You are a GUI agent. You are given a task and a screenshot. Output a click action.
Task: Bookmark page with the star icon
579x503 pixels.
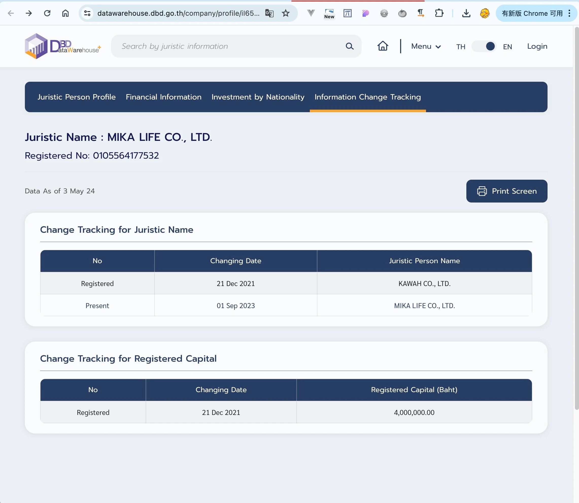285,13
